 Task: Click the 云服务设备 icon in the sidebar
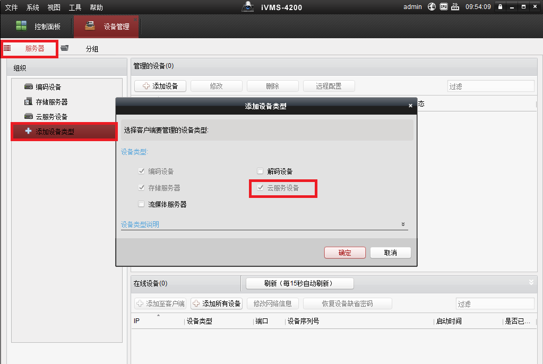[x=29, y=116]
